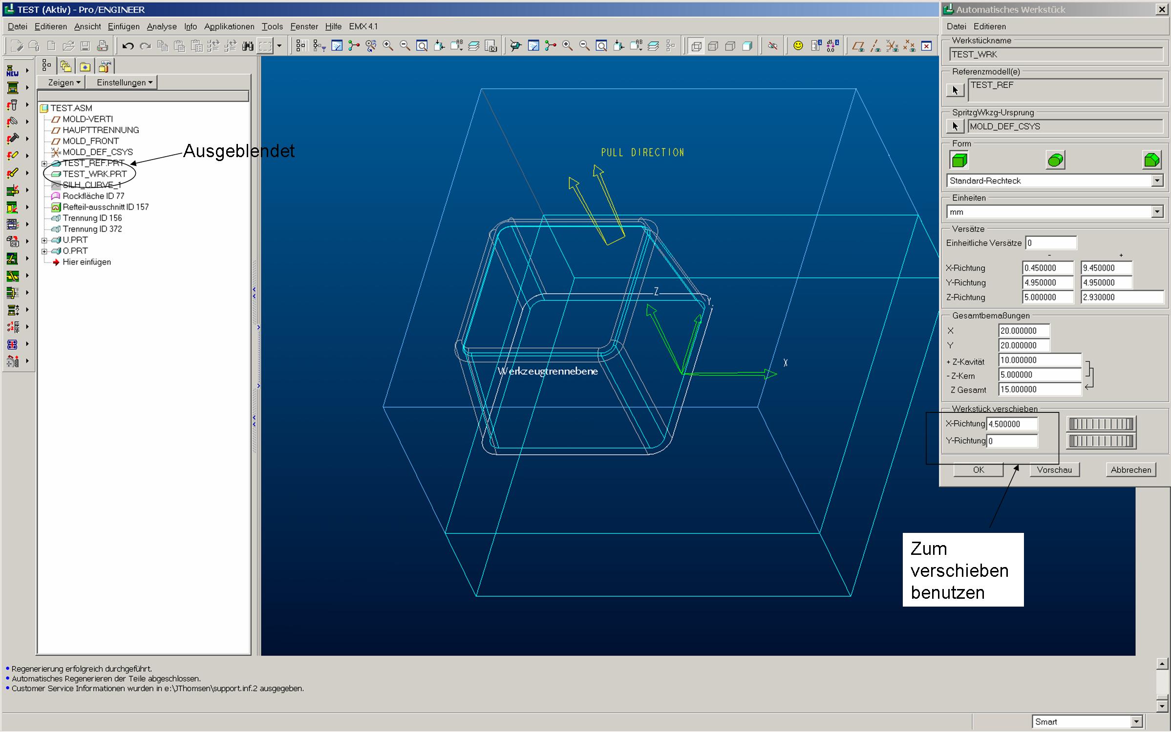Toggle datum planes visibility
Image resolution: width=1171 pixels, height=732 pixels.
pos(858,46)
